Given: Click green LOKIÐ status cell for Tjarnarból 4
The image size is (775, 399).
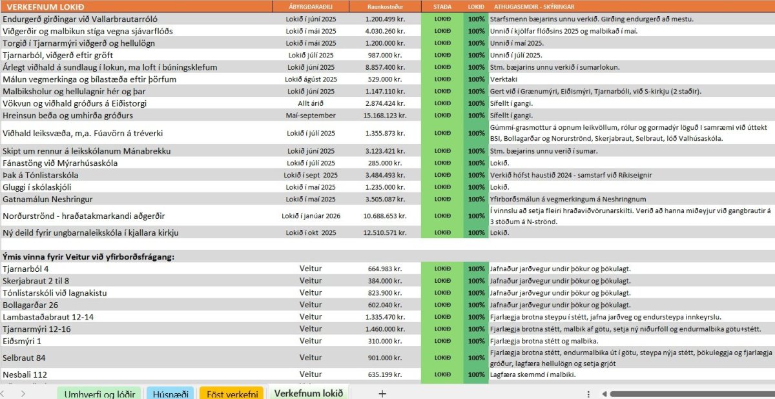Looking at the screenshot, I should (x=442, y=269).
